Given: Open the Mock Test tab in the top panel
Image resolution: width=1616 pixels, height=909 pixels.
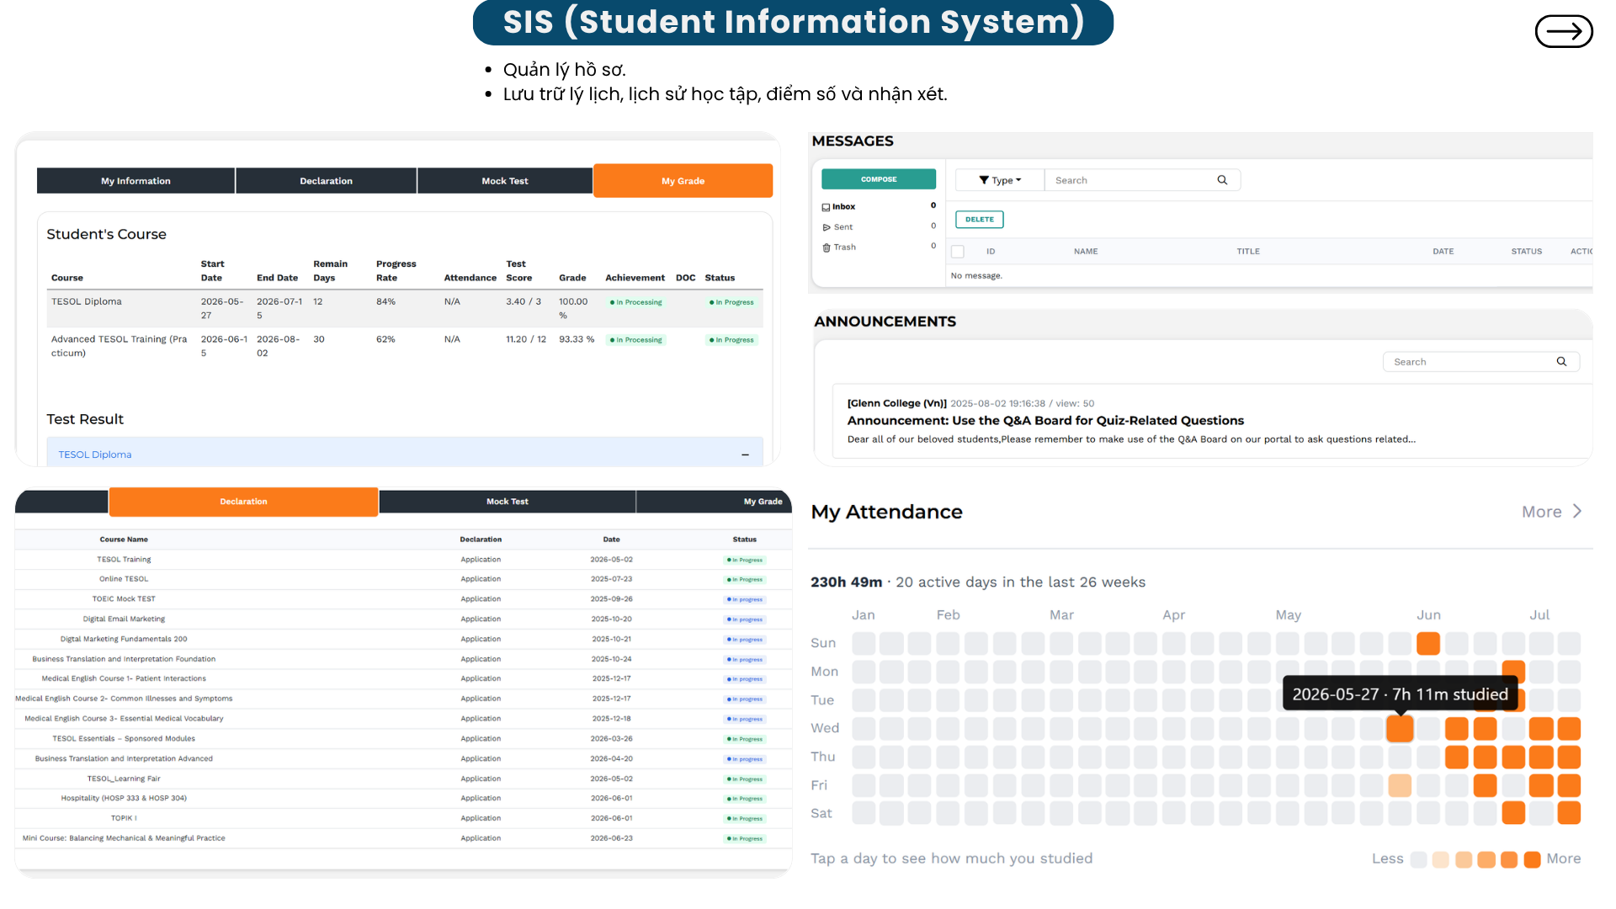Looking at the screenshot, I should pos(505,181).
